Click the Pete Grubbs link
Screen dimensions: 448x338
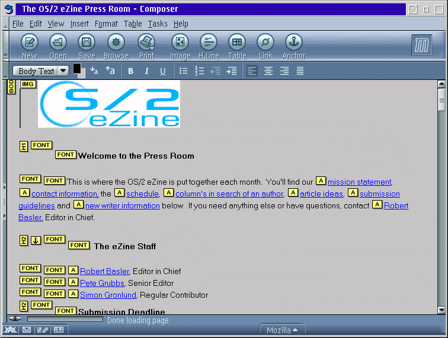[102, 283]
